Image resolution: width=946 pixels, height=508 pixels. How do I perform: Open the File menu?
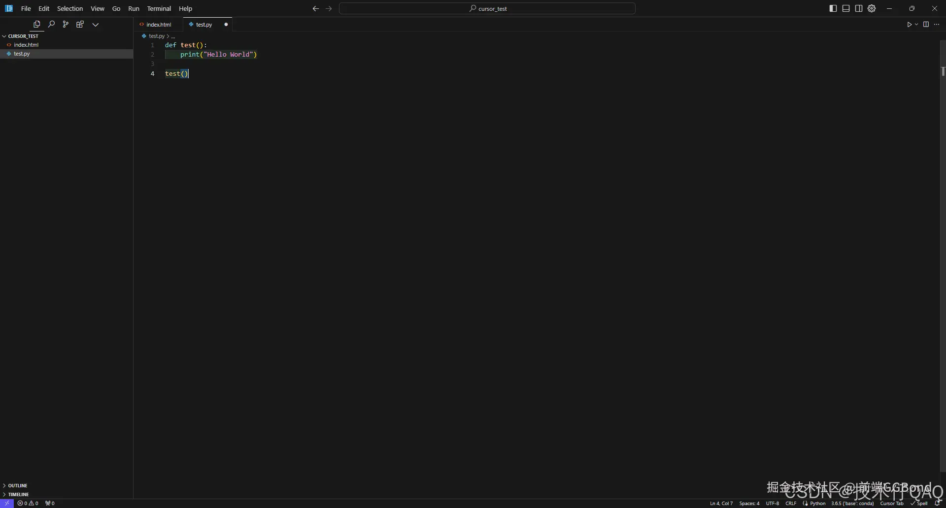(x=26, y=8)
